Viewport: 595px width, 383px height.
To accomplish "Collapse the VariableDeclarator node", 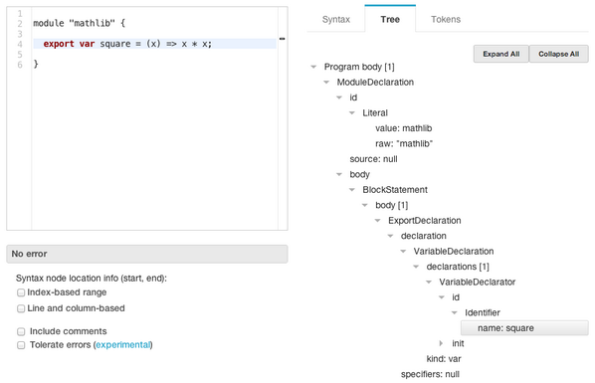I will tap(429, 282).
